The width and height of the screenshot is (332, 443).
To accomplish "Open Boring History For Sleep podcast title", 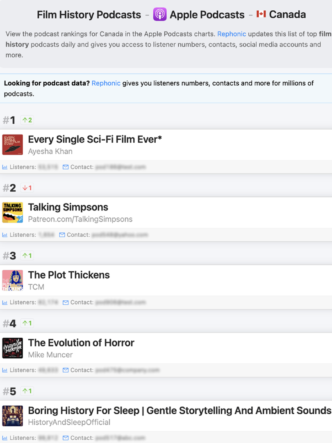I will click(x=180, y=410).
